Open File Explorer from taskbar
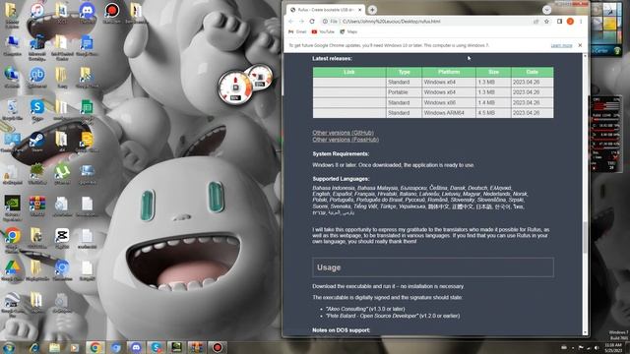Viewport: 630px width, 354px height. pyautogui.click(x=54, y=347)
